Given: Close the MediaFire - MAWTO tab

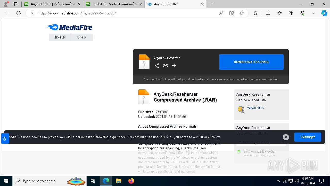Looking at the screenshot, I should (141, 4).
